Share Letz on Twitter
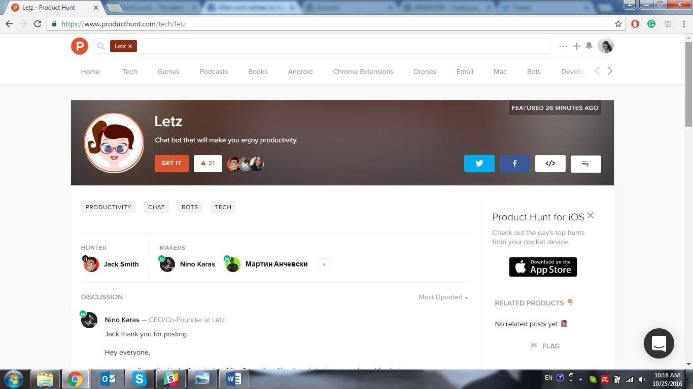The height and width of the screenshot is (389, 693). click(x=479, y=163)
